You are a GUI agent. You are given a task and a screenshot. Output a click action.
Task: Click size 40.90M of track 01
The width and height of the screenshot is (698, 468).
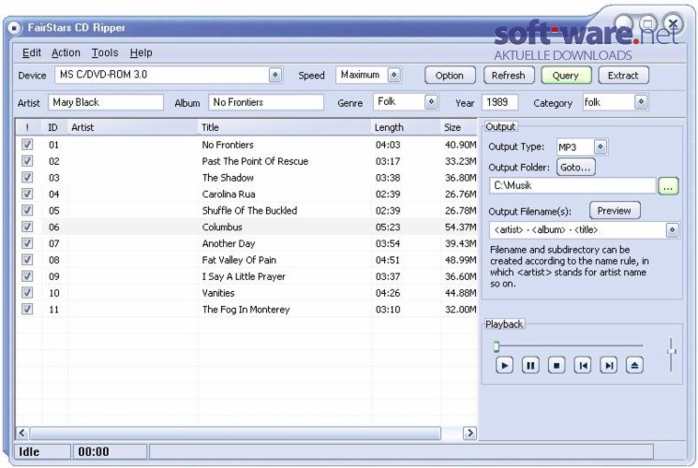[460, 144]
